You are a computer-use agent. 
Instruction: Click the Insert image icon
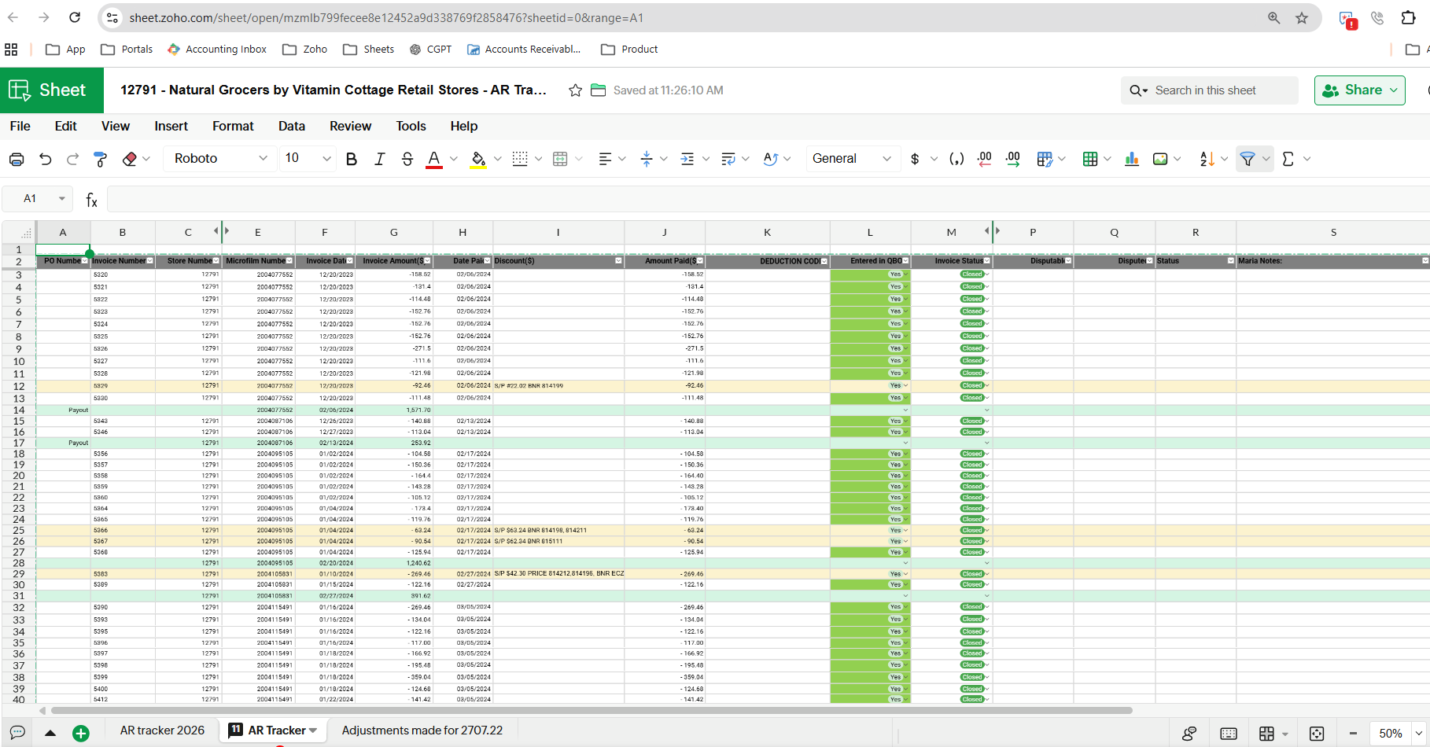[x=1160, y=160]
